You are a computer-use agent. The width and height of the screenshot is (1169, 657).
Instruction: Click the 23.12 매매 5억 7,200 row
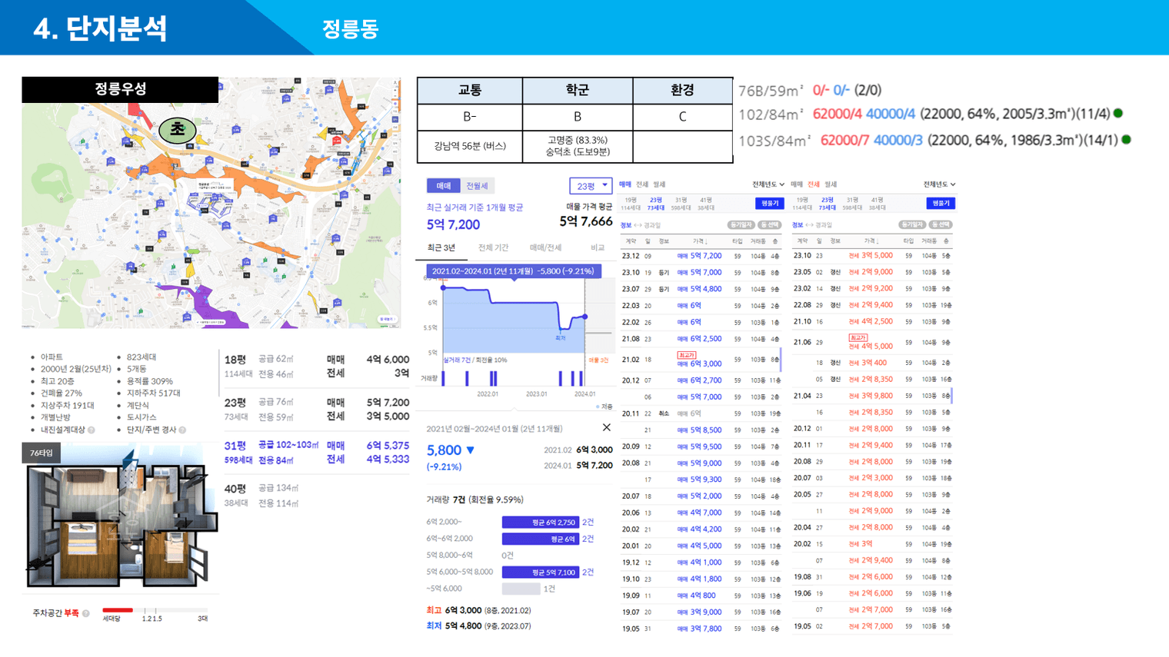[701, 256]
